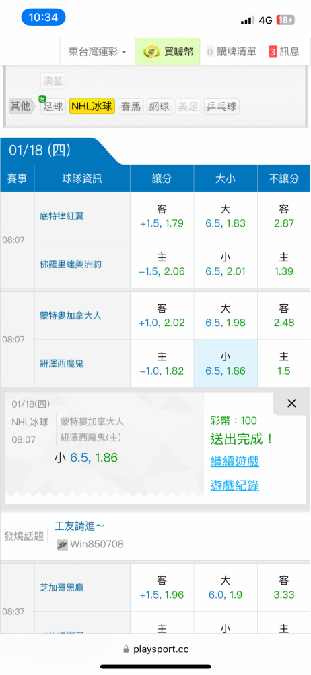Viewport: 311px width, 675px height.
Task: Tap the playsport.cc address bar
Action: 155,649
